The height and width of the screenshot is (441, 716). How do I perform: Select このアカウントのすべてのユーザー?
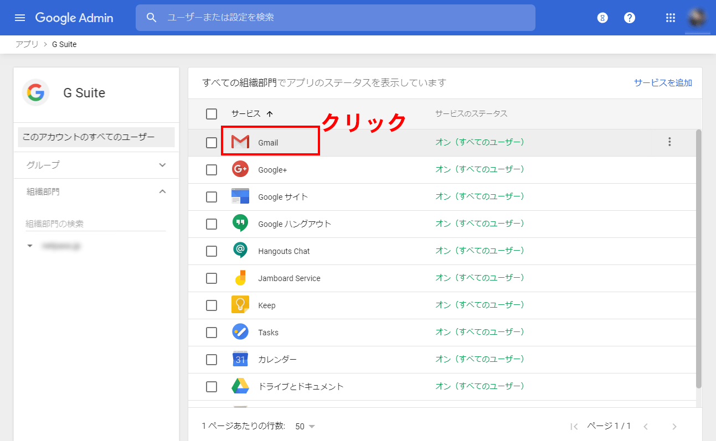96,137
